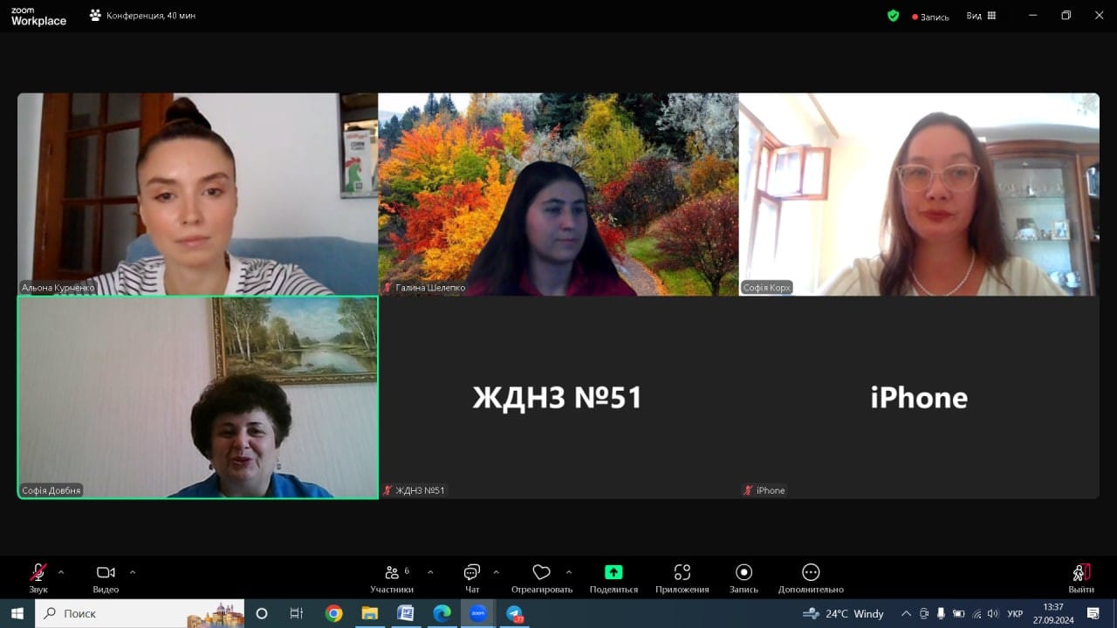The width and height of the screenshot is (1117, 628).
Task: Open Telegram from the taskbar
Action: click(x=515, y=613)
